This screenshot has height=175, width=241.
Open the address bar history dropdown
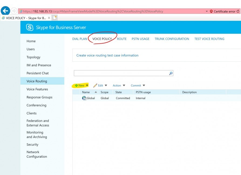(207, 11)
